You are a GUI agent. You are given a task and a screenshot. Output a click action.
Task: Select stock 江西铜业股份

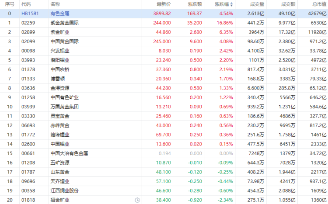point(65,190)
